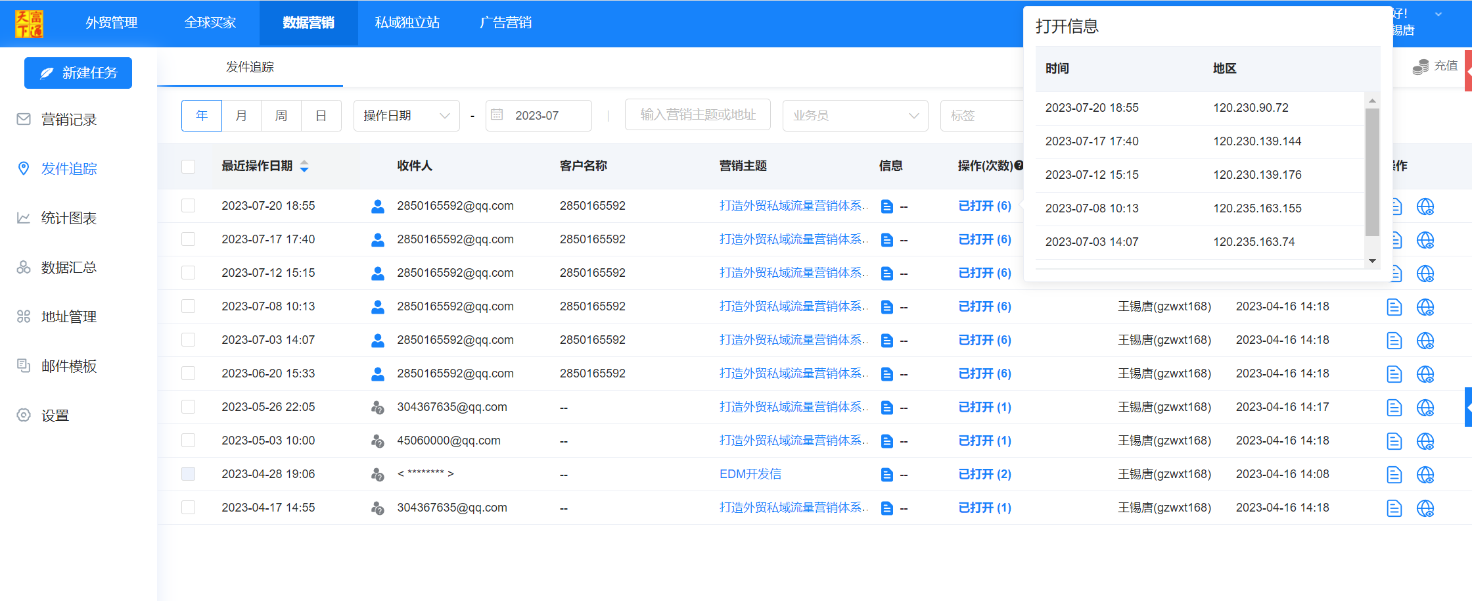Open 私域独立站 in the top navigation
Viewport: 1472px width, 601px height.
(x=407, y=23)
